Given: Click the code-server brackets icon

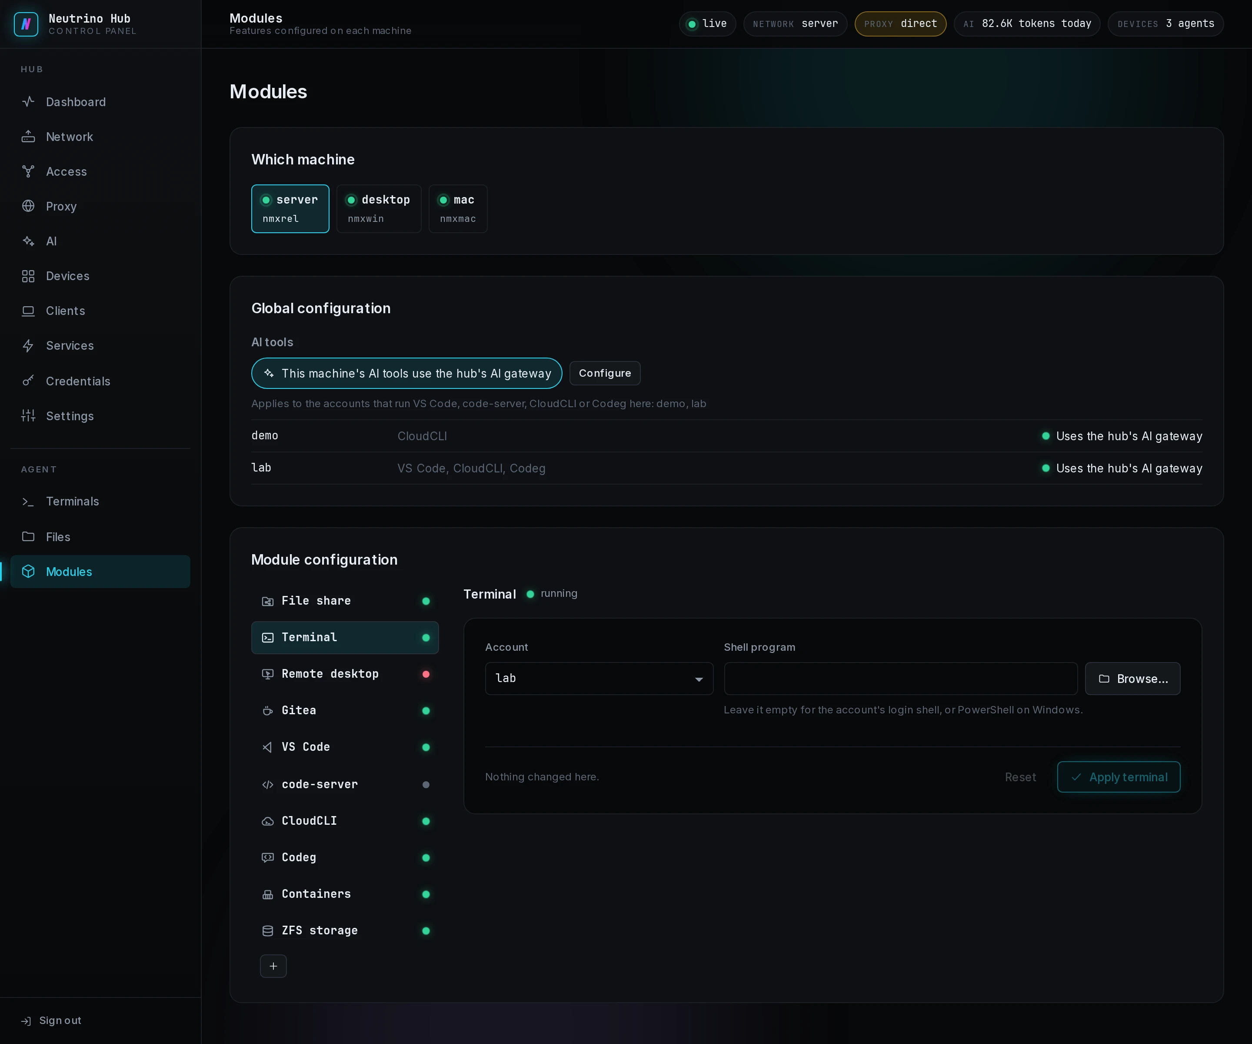Looking at the screenshot, I should 268,784.
